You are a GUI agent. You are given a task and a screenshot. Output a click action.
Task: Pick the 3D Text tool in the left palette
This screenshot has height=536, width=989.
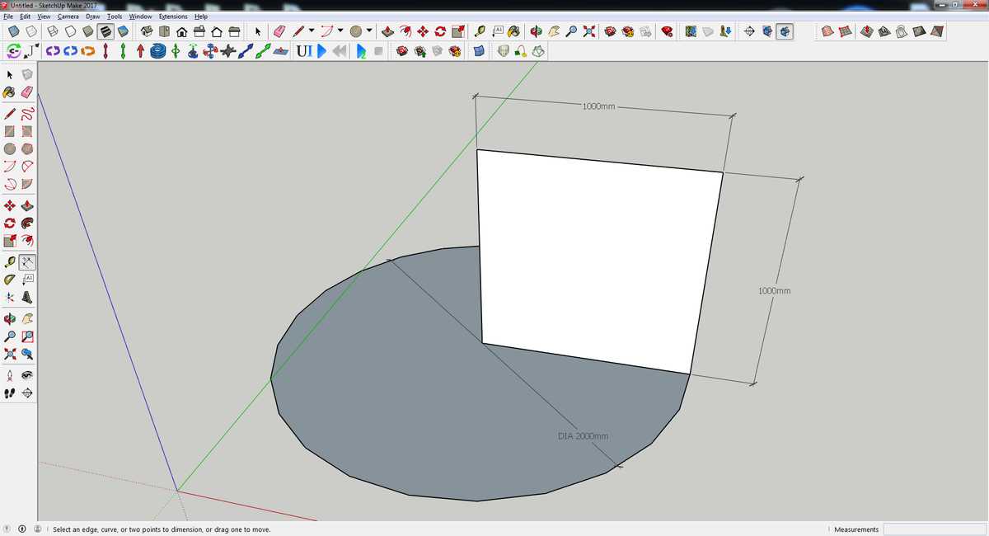(x=27, y=298)
